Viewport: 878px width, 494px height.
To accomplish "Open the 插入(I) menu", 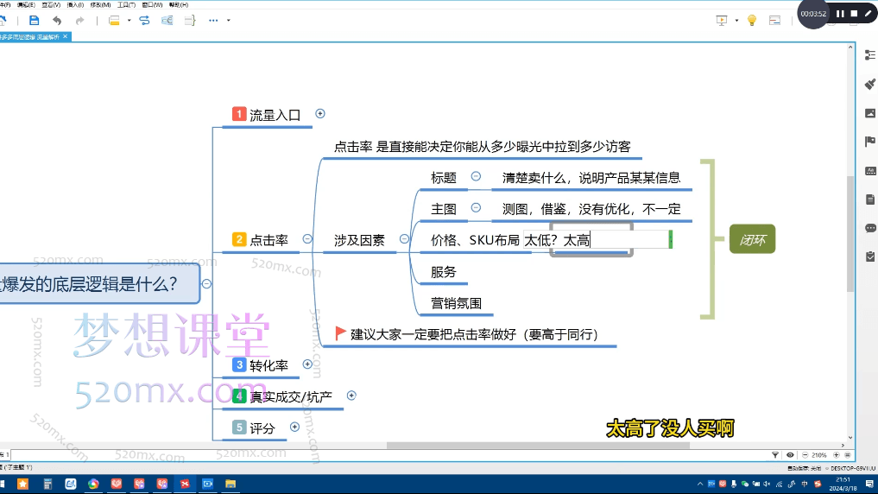I will click(75, 4).
